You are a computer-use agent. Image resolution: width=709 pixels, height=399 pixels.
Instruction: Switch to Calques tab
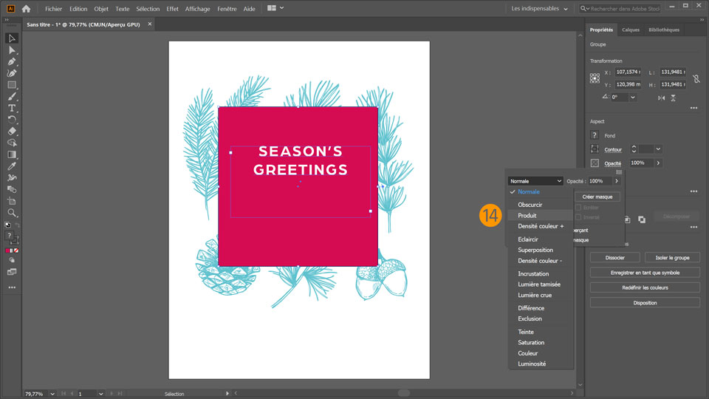pyautogui.click(x=630, y=30)
